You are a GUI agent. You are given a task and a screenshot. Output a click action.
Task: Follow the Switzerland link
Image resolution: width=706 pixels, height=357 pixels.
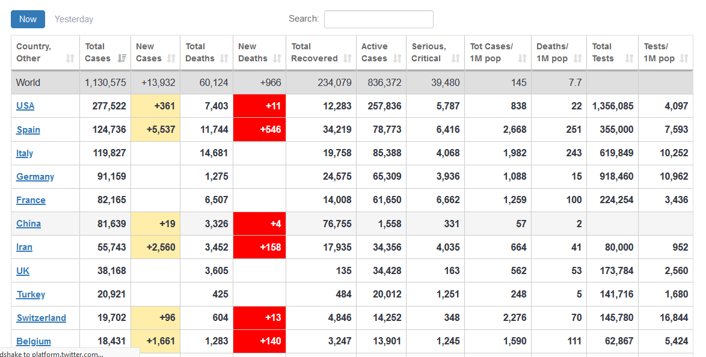[41, 318]
